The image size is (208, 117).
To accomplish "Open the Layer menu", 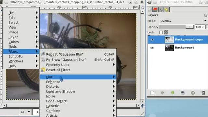I will pyautogui.click(x=21, y=37).
